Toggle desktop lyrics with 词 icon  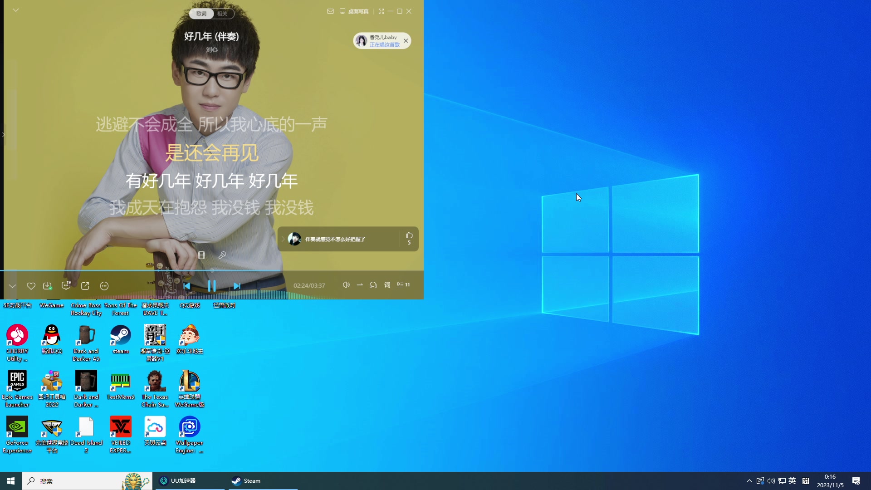point(387,285)
